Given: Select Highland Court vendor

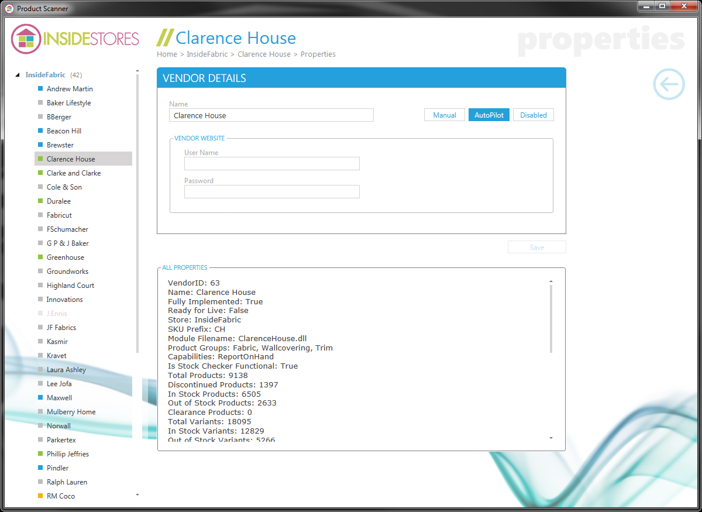Looking at the screenshot, I should tap(70, 286).
